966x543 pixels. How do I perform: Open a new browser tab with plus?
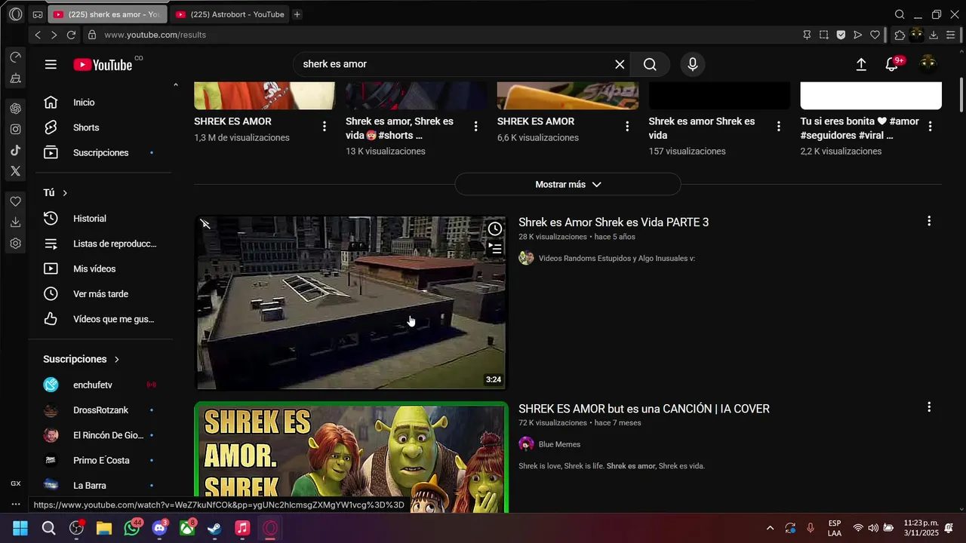(x=297, y=14)
